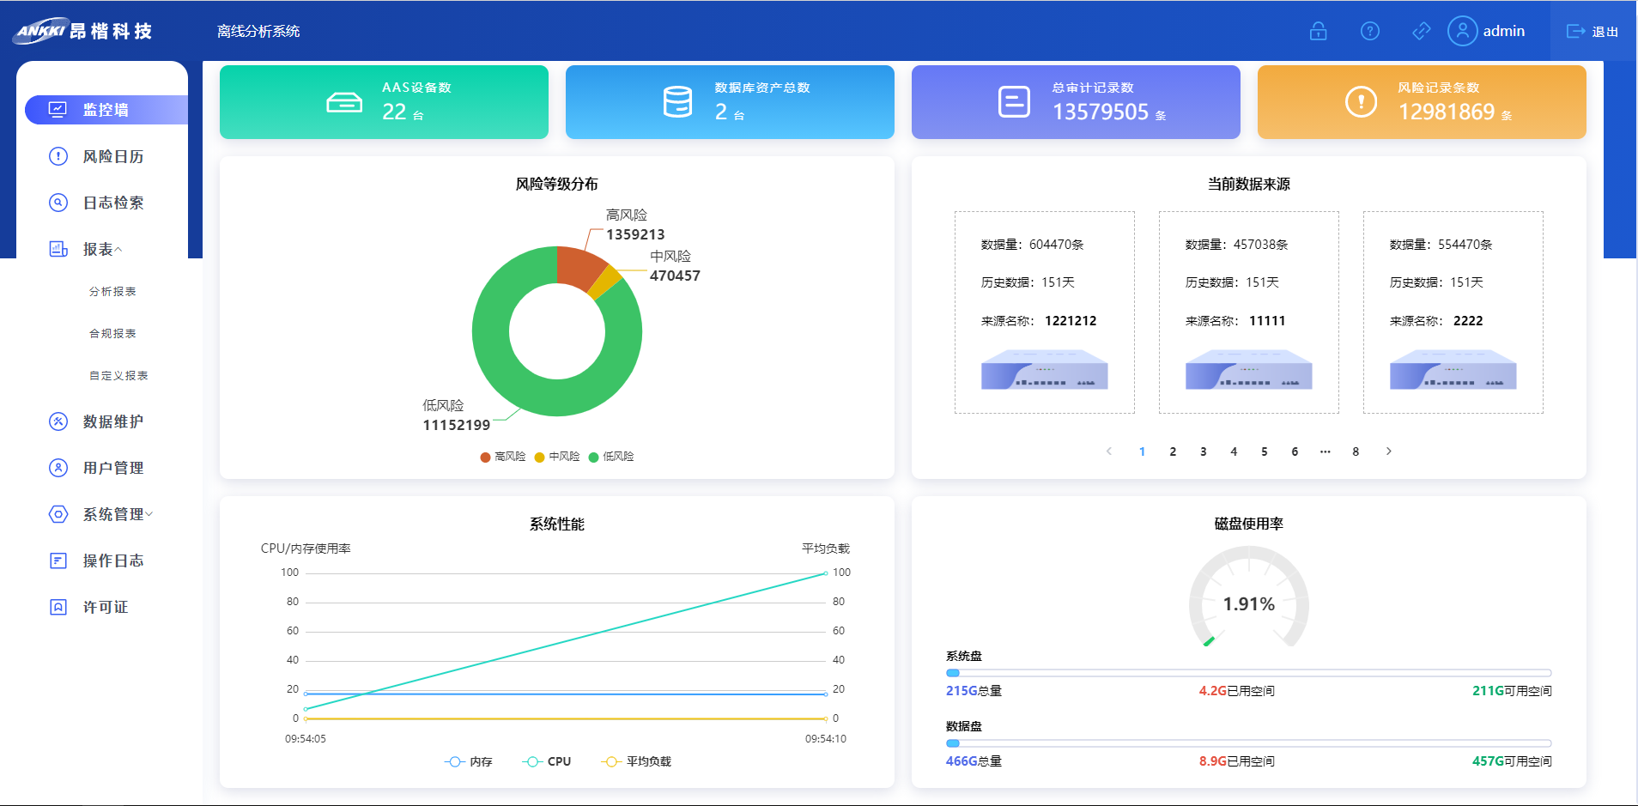
Task: Go to the next data source page arrow
Action: pos(1388,451)
